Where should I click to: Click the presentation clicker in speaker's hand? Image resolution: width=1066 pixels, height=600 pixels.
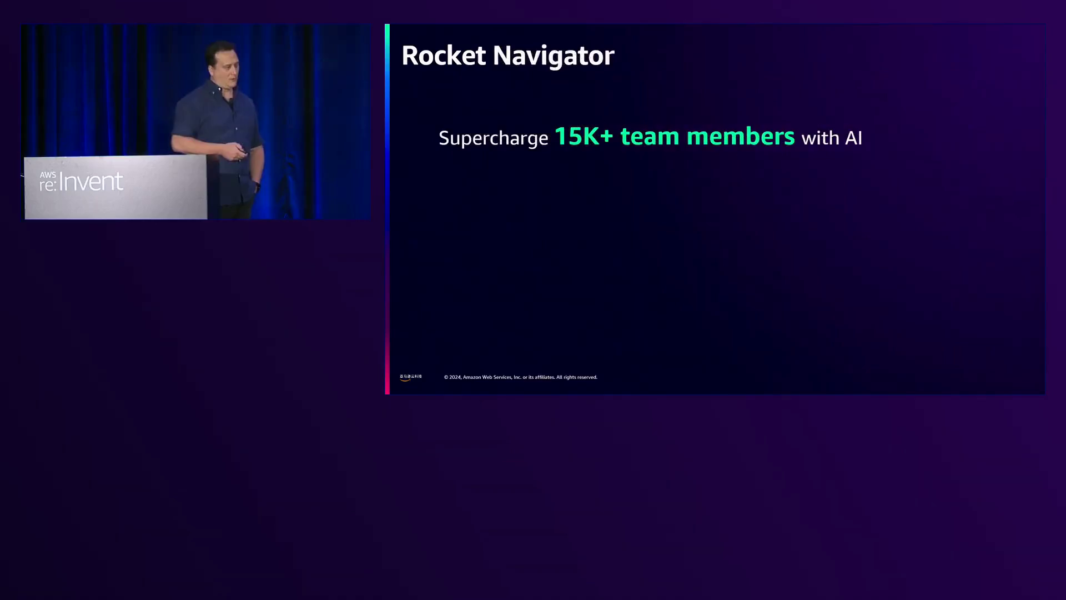click(242, 151)
